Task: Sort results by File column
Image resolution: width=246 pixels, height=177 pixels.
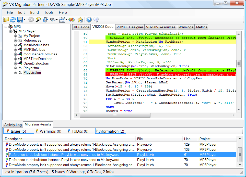Action: (x=159, y=139)
